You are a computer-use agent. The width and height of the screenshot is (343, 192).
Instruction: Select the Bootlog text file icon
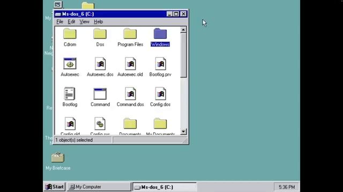[70, 94]
